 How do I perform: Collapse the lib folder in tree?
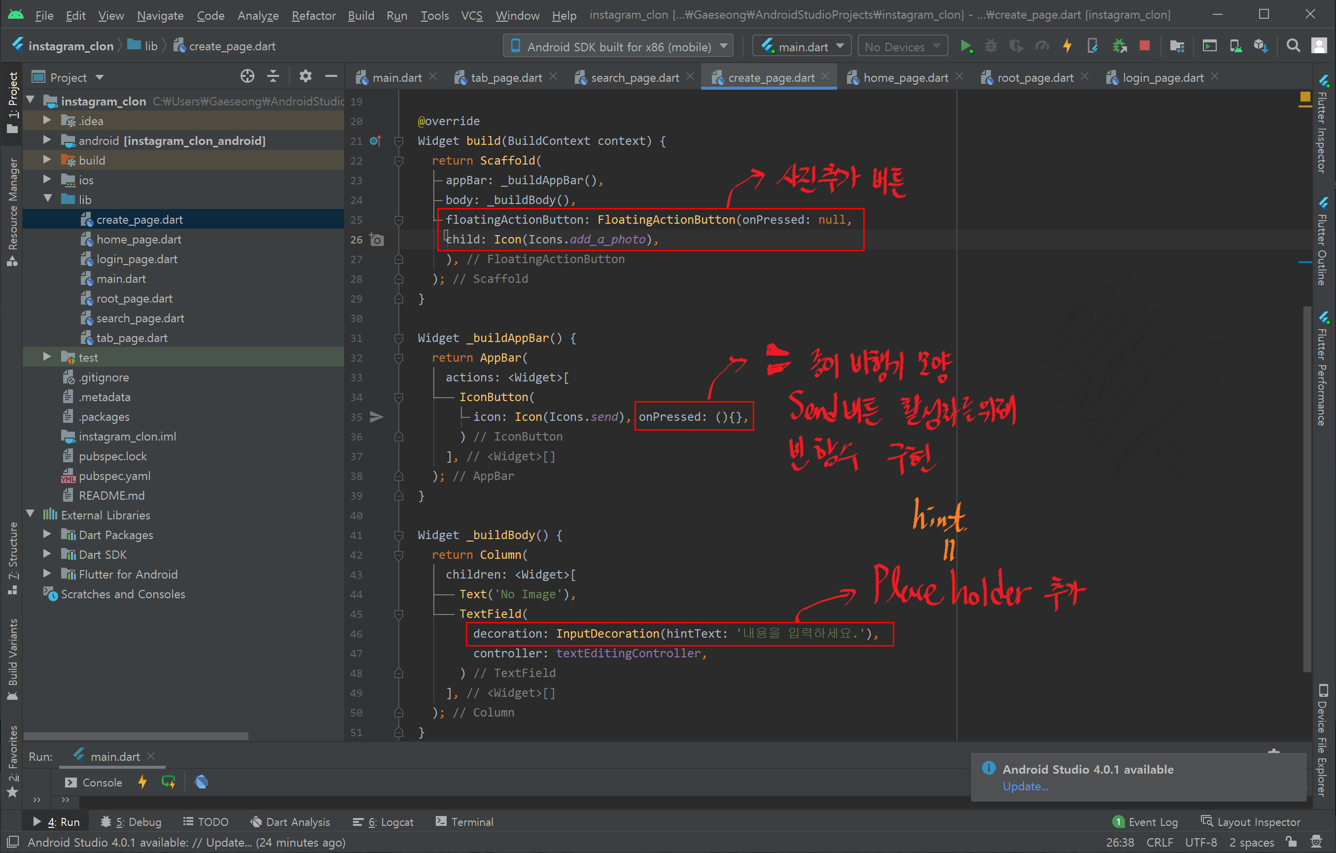coord(47,199)
